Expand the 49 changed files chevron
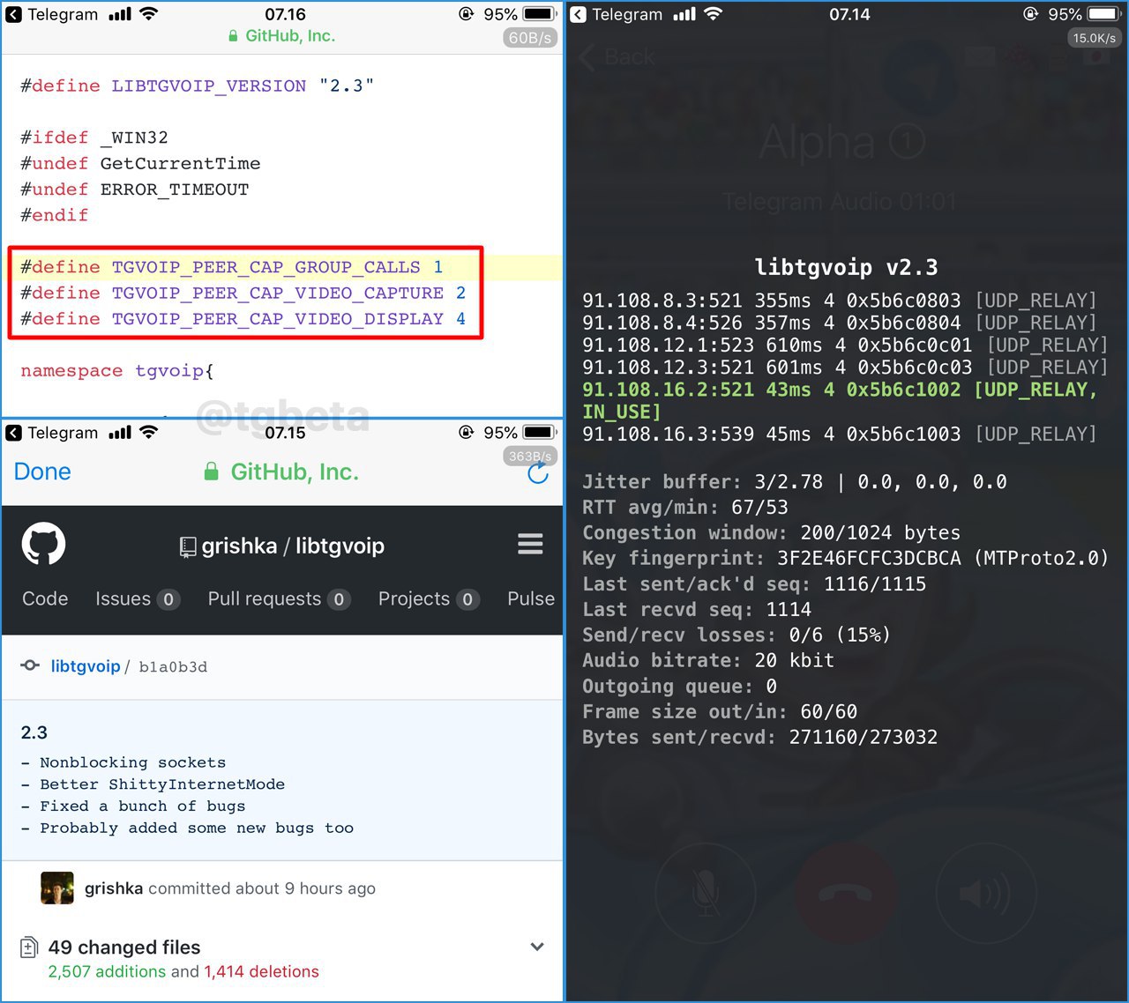The width and height of the screenshot is (1129, 1003). [x=537, y=947]
